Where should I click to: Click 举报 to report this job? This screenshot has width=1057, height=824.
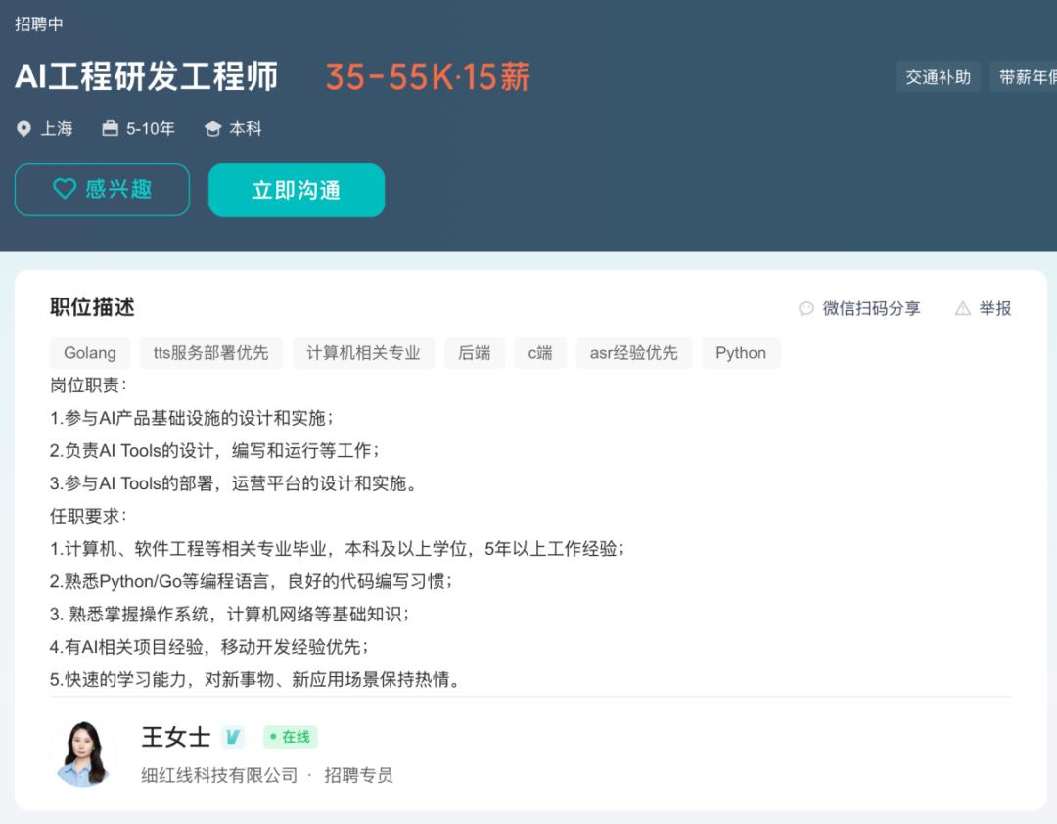click(994, 308)
